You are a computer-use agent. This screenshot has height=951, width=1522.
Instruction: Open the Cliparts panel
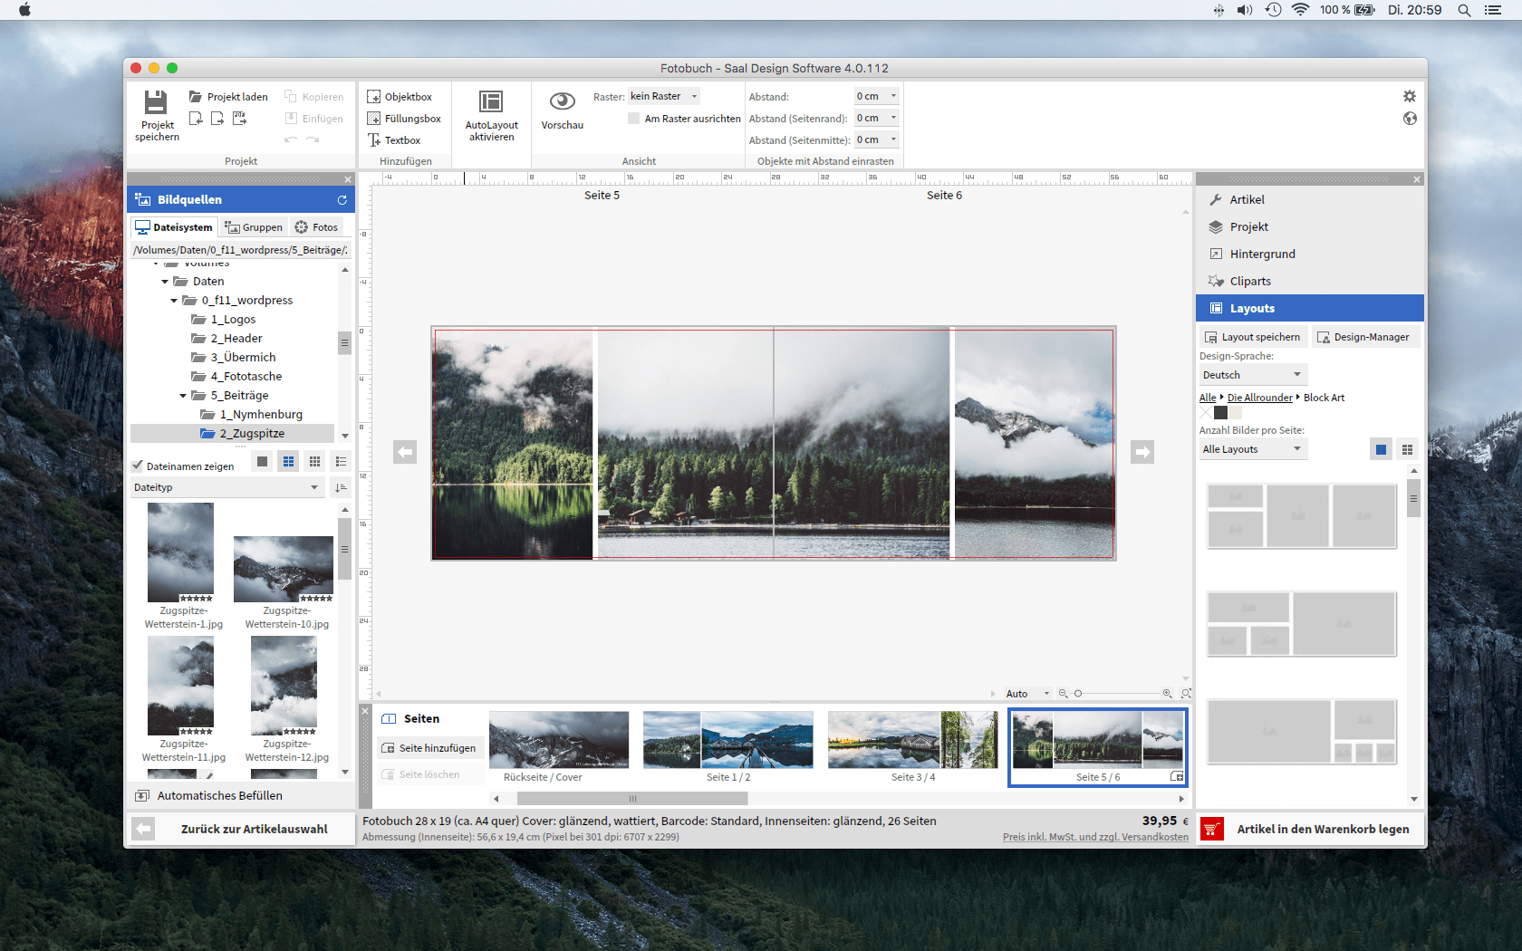1250,281
